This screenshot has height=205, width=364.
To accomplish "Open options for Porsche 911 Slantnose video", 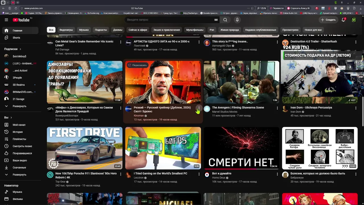I will [x=121, y=174].
